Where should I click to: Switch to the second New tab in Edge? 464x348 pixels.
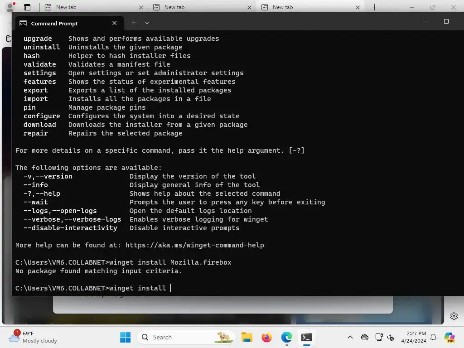(x=203, y=7)
